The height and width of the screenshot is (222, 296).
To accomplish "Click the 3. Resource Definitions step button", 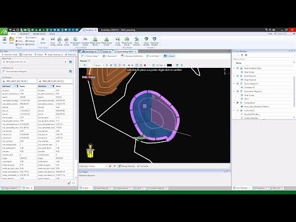I will coord(132,56).
